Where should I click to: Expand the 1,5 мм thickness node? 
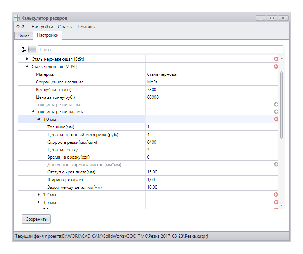point(39,202)
